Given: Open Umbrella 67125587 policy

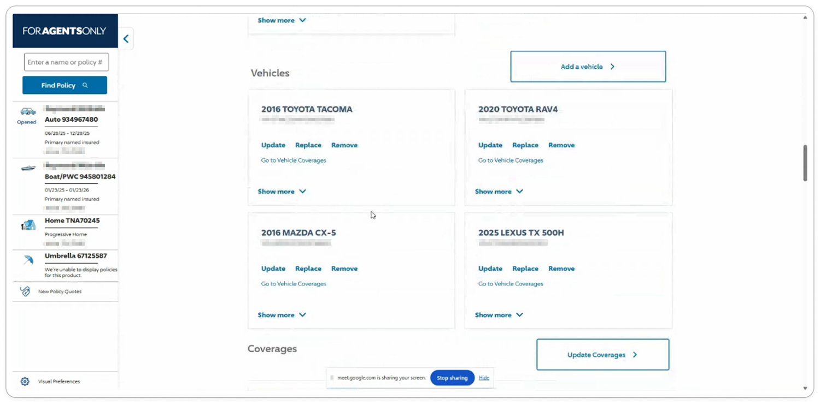Looking at the screenshot, I should tap(75, 255).
